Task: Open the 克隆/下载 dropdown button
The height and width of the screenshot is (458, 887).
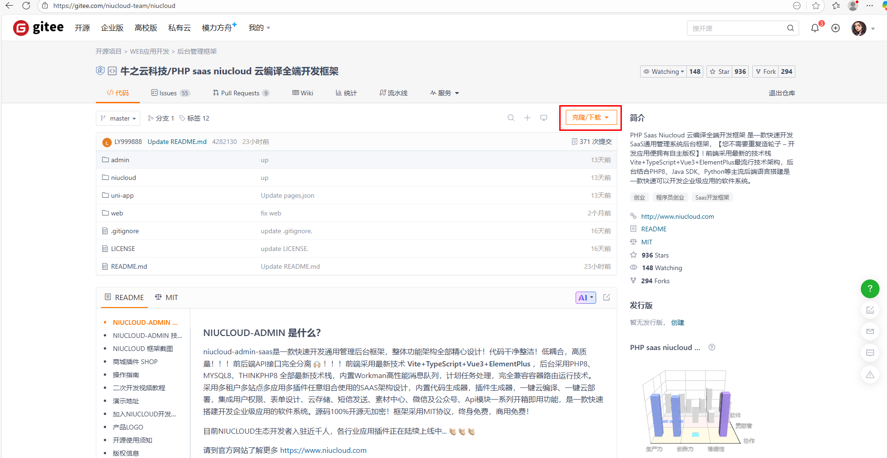Action: point(591,118)
